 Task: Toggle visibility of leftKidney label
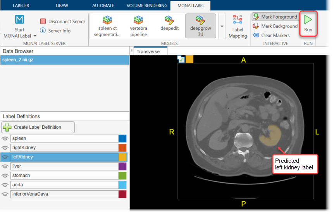pos(5,157)
